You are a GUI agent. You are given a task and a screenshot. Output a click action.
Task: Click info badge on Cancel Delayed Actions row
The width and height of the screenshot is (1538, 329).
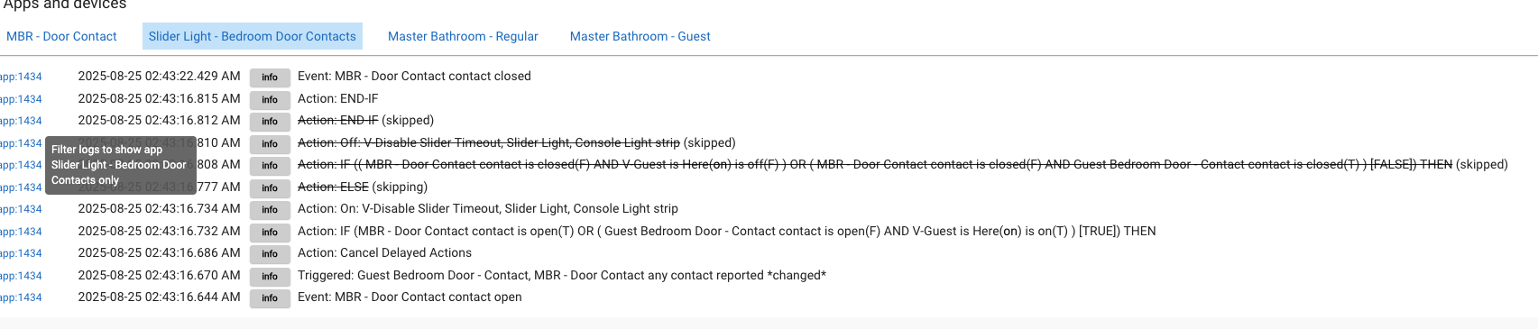tap(270, 254)
